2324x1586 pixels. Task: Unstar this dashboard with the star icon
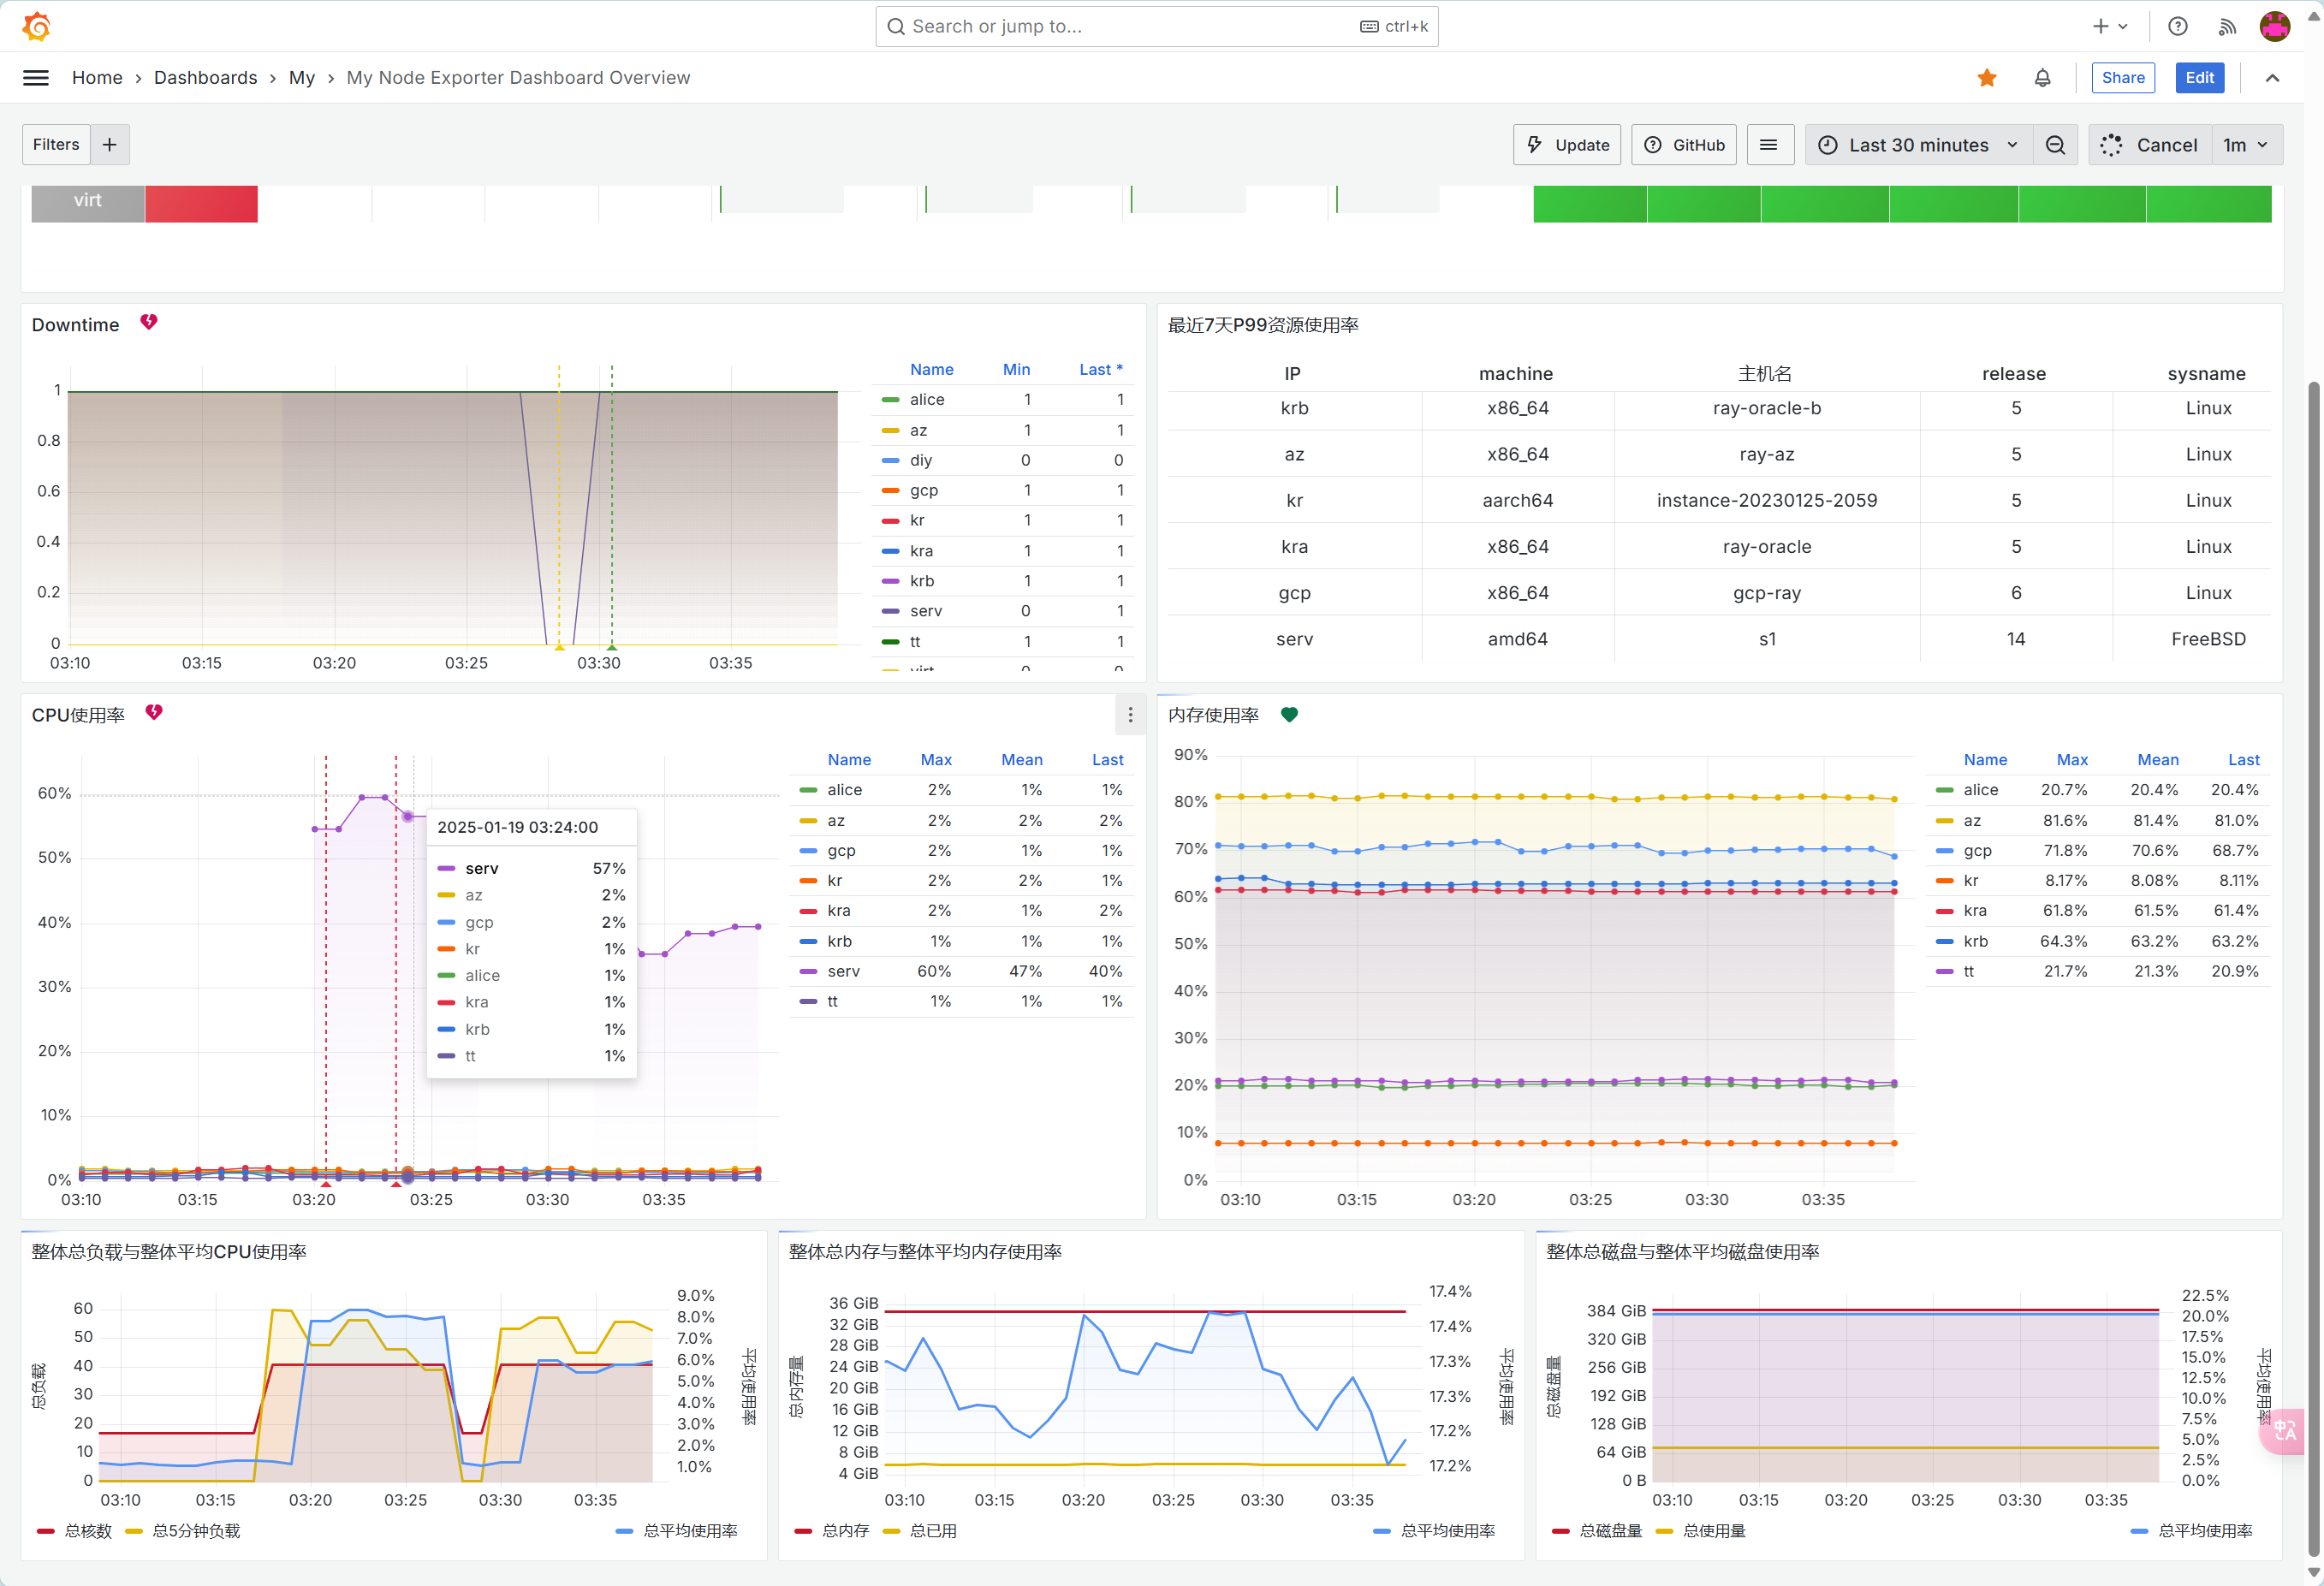[x=1986, y=78]
